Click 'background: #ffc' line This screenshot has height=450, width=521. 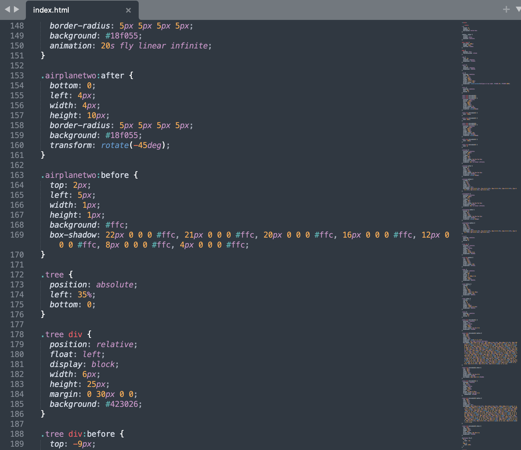tap(89, 225)
